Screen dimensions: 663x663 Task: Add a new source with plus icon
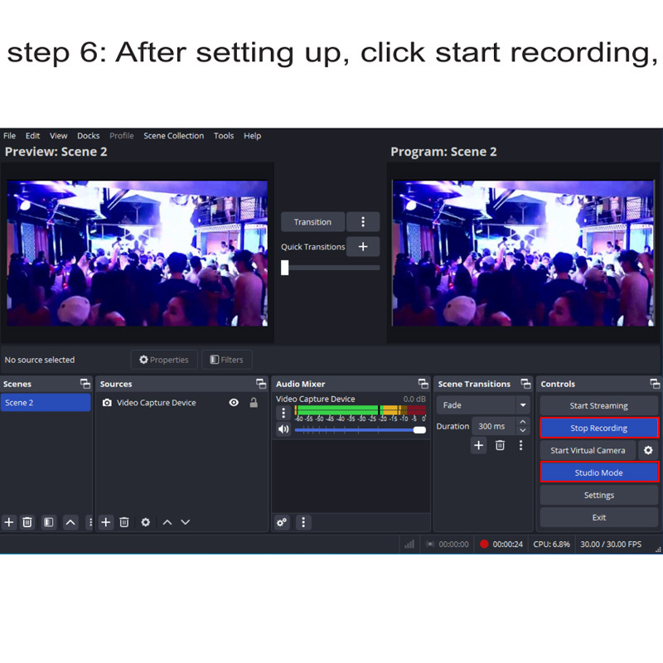point(106,522)
